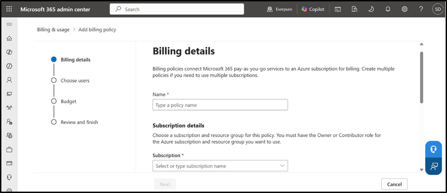
Task: Click the Microsoft 365 admin center title
Action: pos(55,10)
